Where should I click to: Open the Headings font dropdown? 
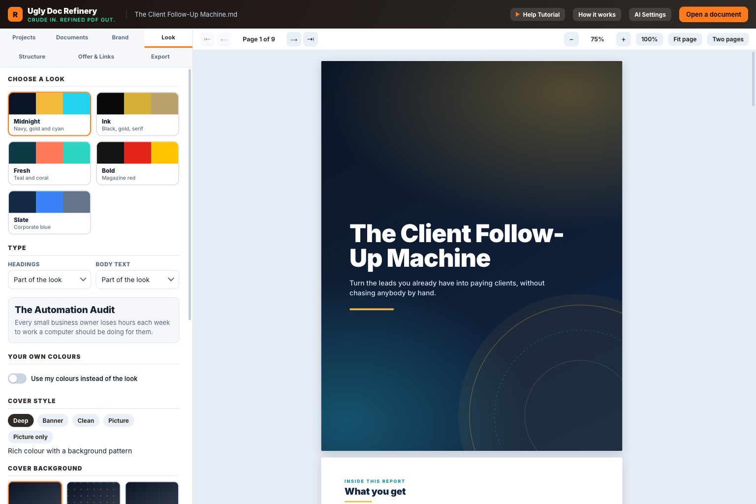(49, 280)
